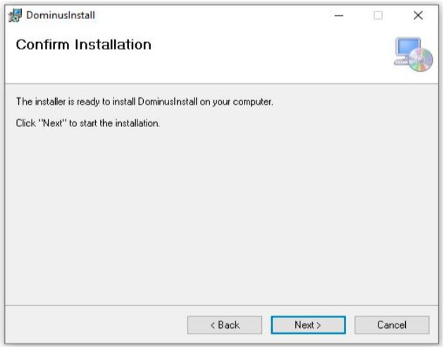Viewport: 444px width, 349px height.
Task: Click the word DominusInstall in the body sentence
Action: (167, 102)
